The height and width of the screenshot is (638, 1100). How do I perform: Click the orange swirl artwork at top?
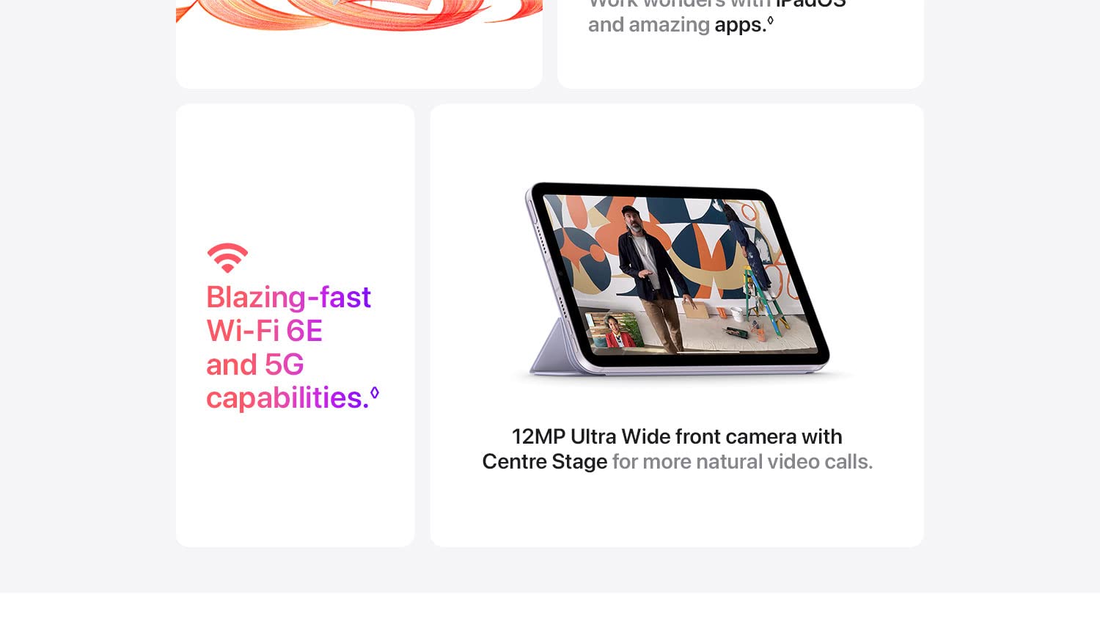[359, 15]
